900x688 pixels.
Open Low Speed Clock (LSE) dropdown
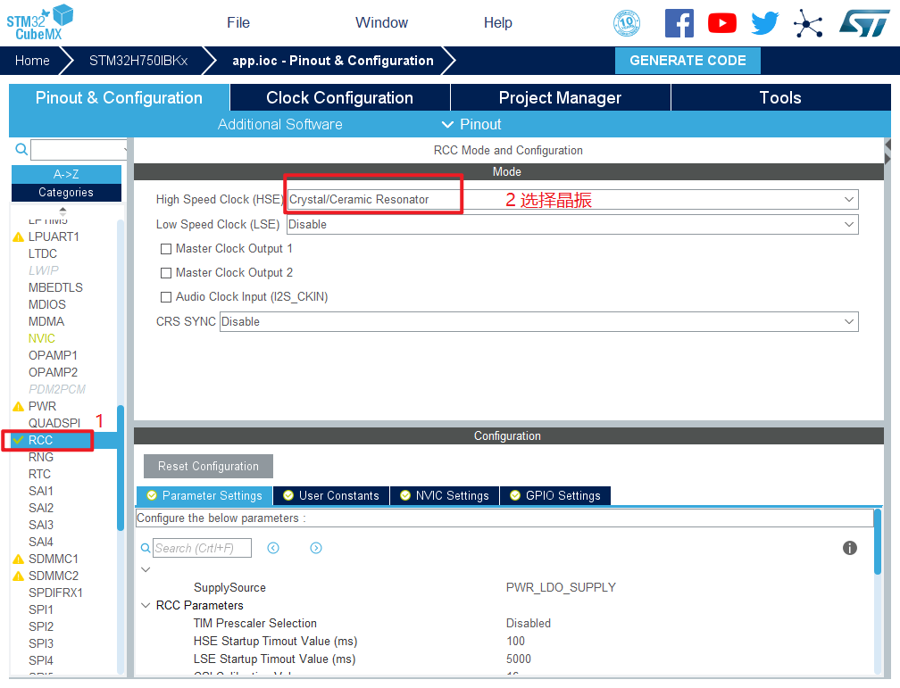[571, 225]
